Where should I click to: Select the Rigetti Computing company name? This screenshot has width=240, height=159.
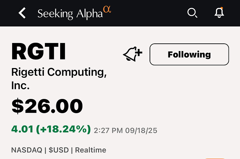(x=59, y=73)
